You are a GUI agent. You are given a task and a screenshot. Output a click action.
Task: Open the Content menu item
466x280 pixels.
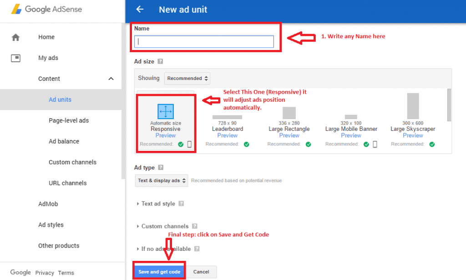click(49, 79)
